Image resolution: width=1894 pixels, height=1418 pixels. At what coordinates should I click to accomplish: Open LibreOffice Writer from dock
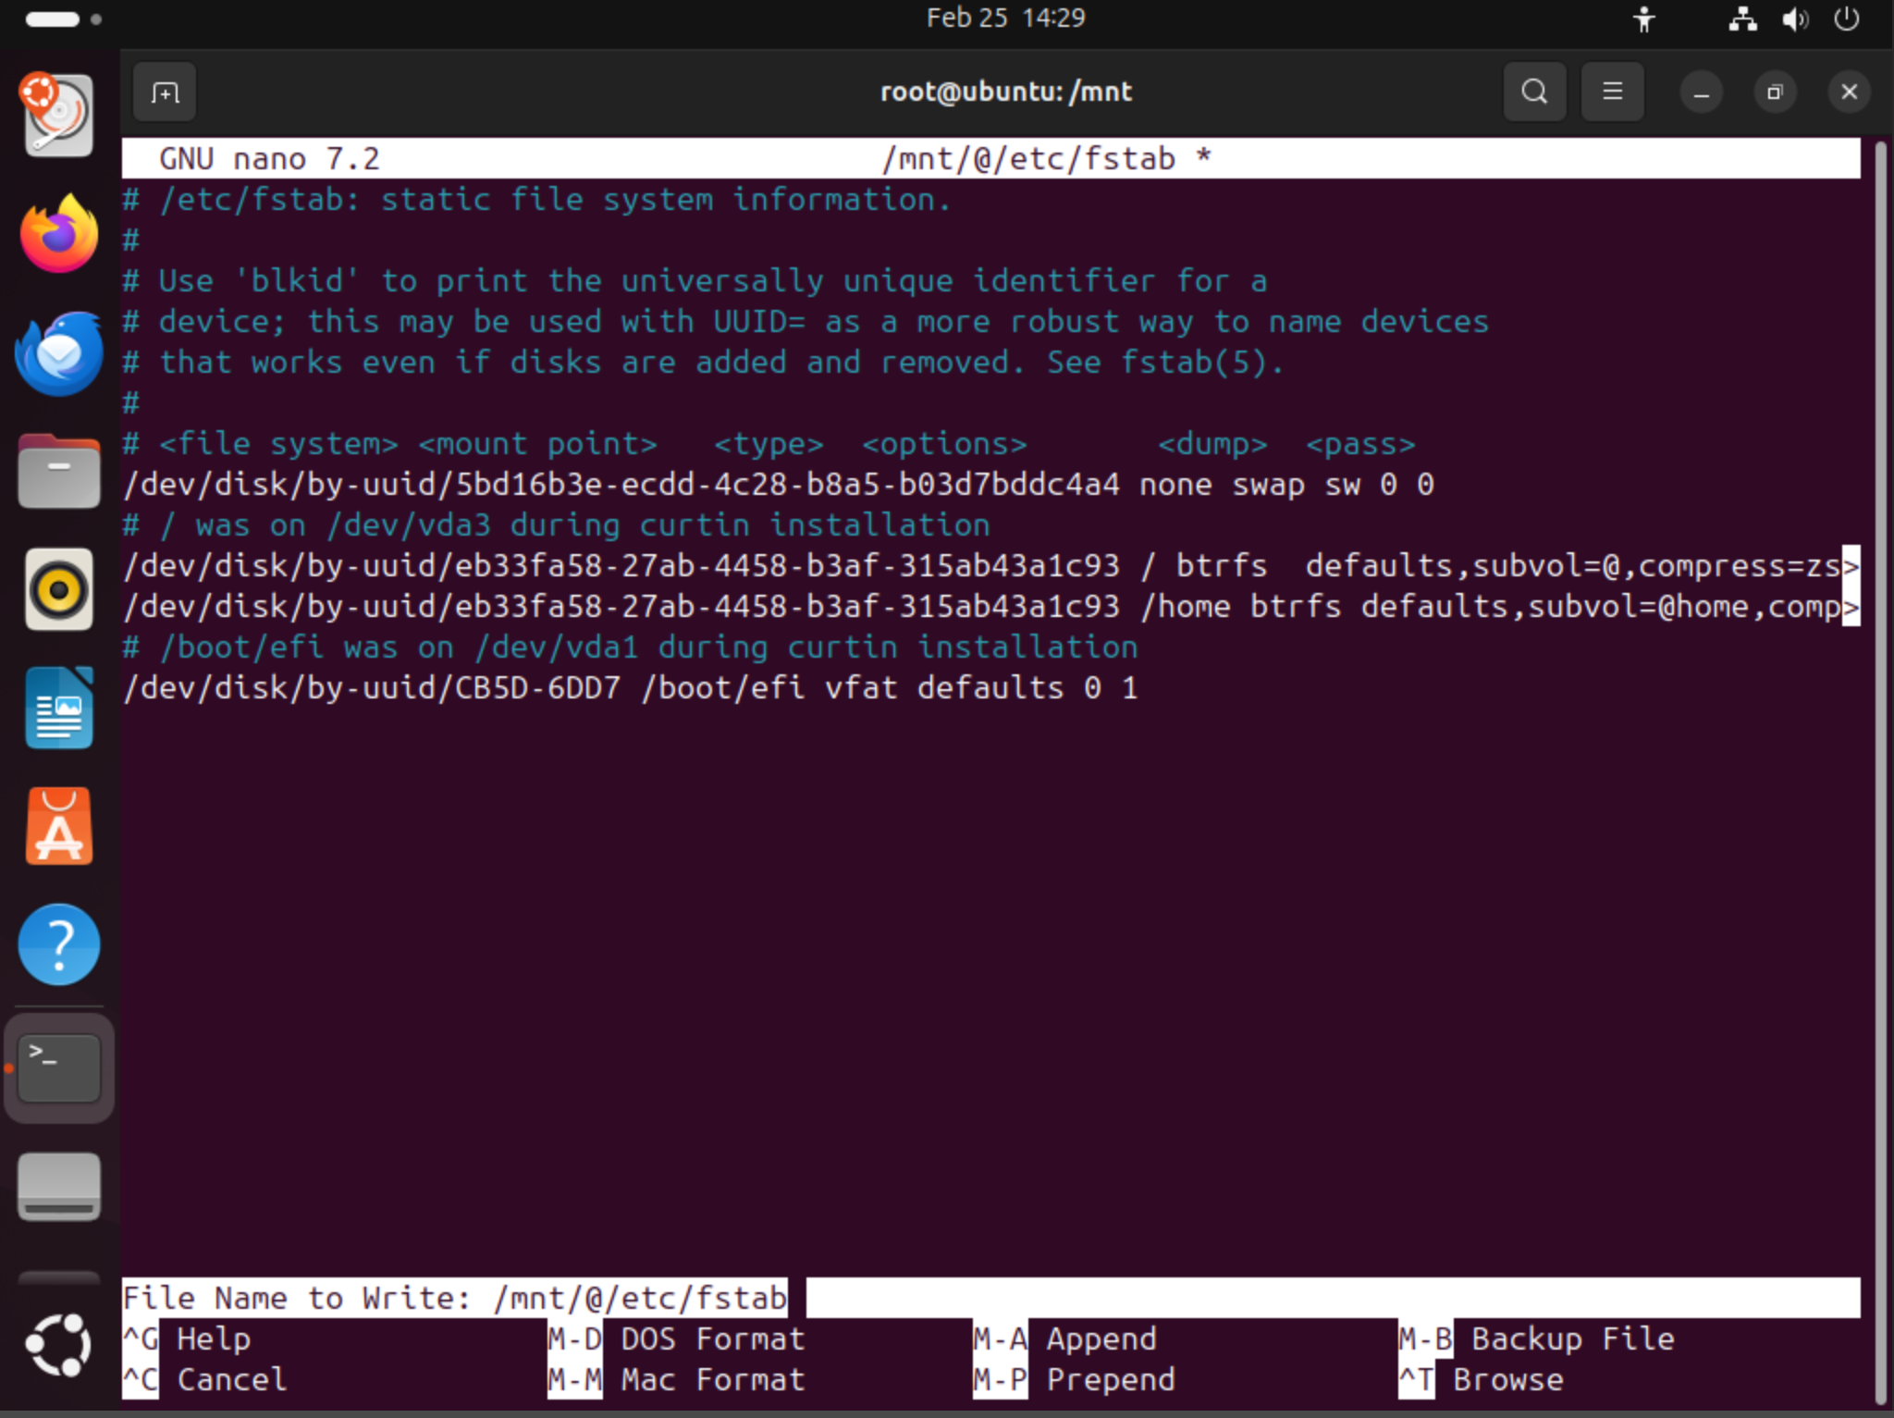(x=59, y=708)
